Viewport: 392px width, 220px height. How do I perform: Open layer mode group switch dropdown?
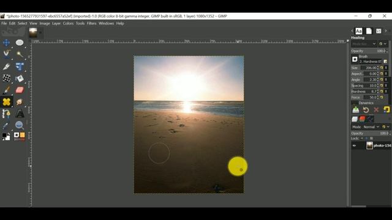tap(386, 127)
